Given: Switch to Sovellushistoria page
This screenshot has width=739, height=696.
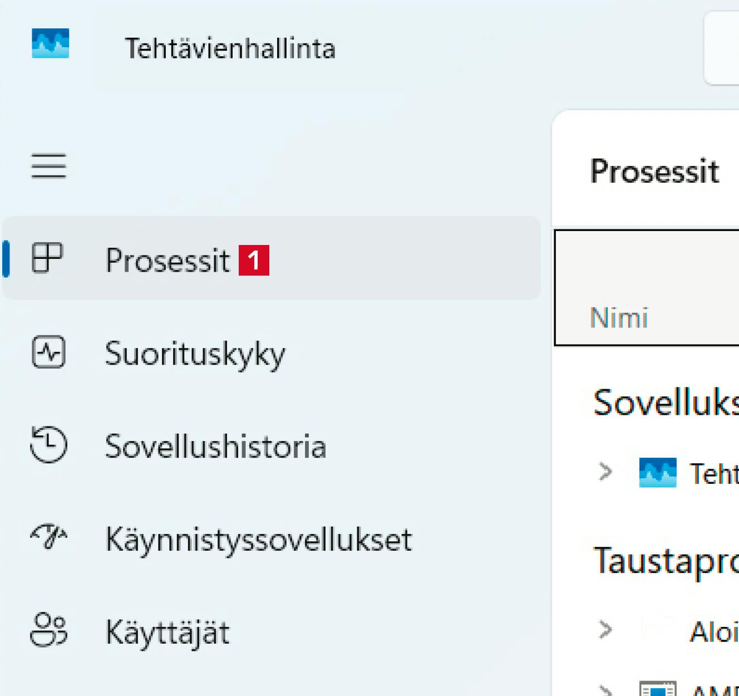Looking at the screenshot, I should pyautogui.click(x=215, y=446).
